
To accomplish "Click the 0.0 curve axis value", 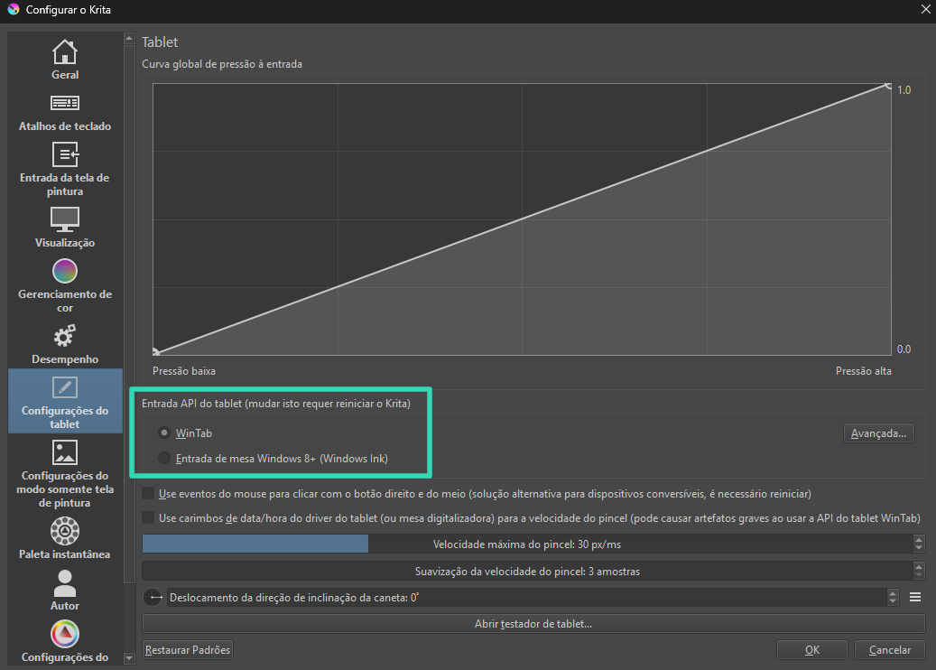I will coord(904,349).
